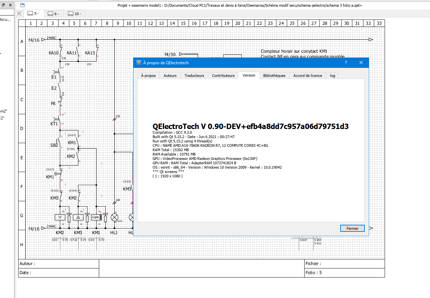Show Accord de licence tab

click(307, 76)
